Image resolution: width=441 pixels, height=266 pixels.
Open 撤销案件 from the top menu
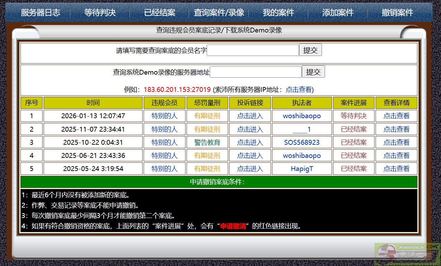[397, 13]
